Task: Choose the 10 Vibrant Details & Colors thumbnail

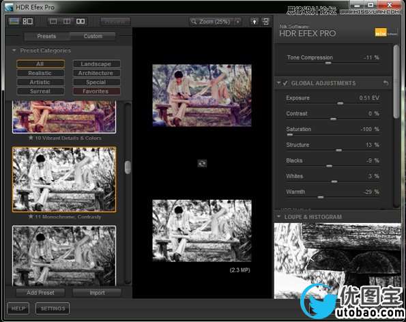Action: (64, 117)
